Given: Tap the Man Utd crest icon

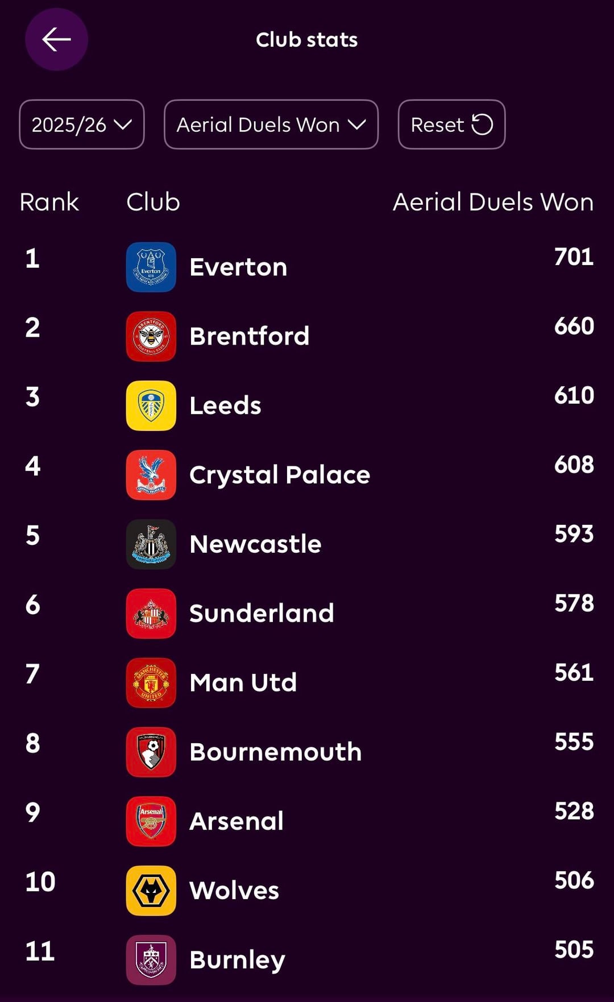Looking at the screenshot, I should click(x=151, y=682).
